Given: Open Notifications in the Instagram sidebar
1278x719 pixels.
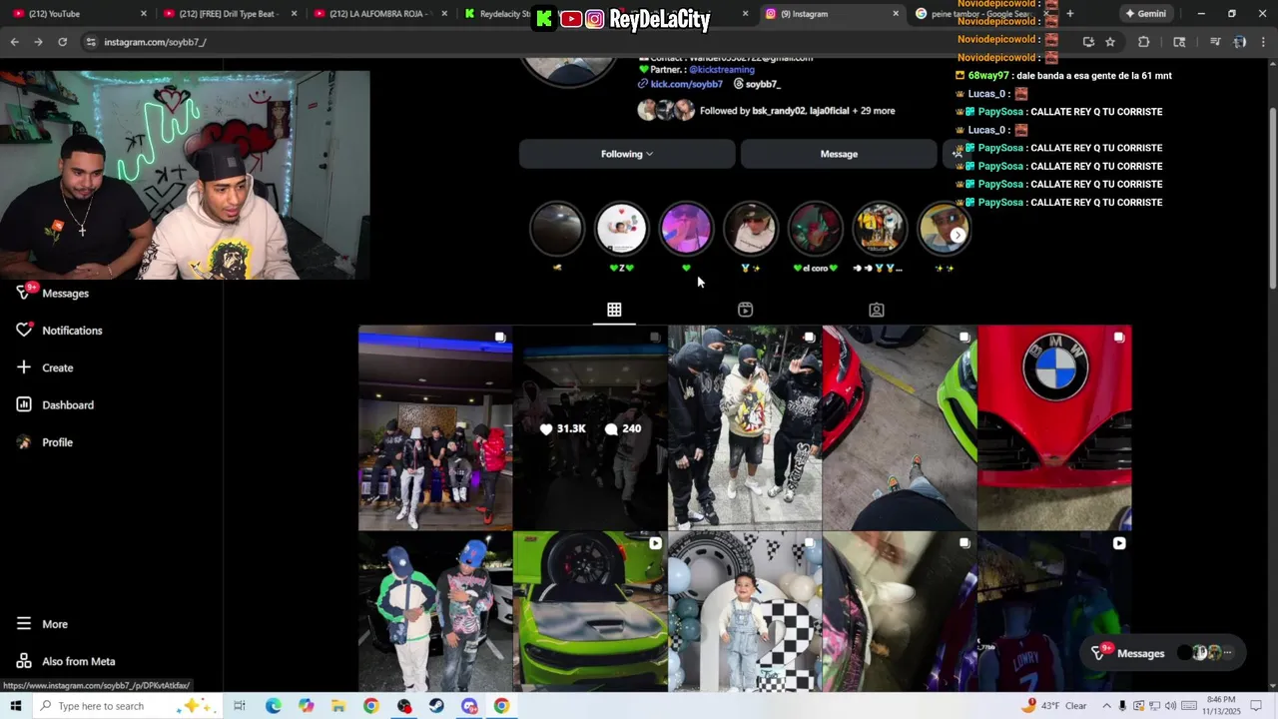Looking at the screenshot, I should (x=60, y=331).
